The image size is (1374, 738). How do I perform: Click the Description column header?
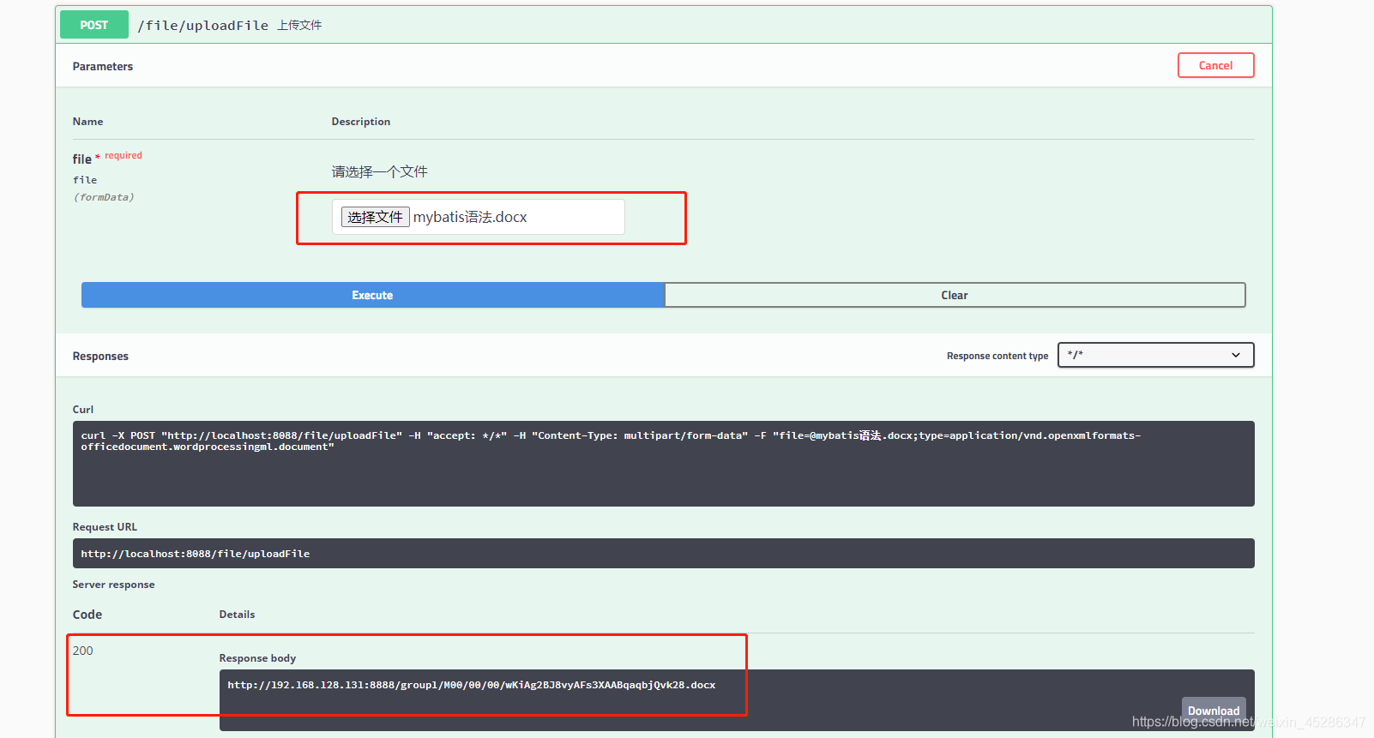click(x=361, y=122)
